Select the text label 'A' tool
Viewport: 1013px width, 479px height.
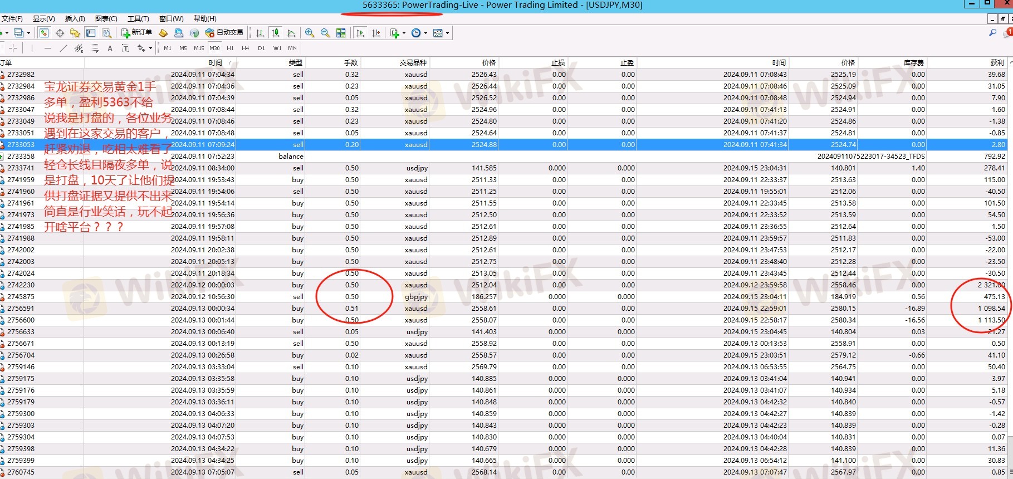tap(110, 48)
